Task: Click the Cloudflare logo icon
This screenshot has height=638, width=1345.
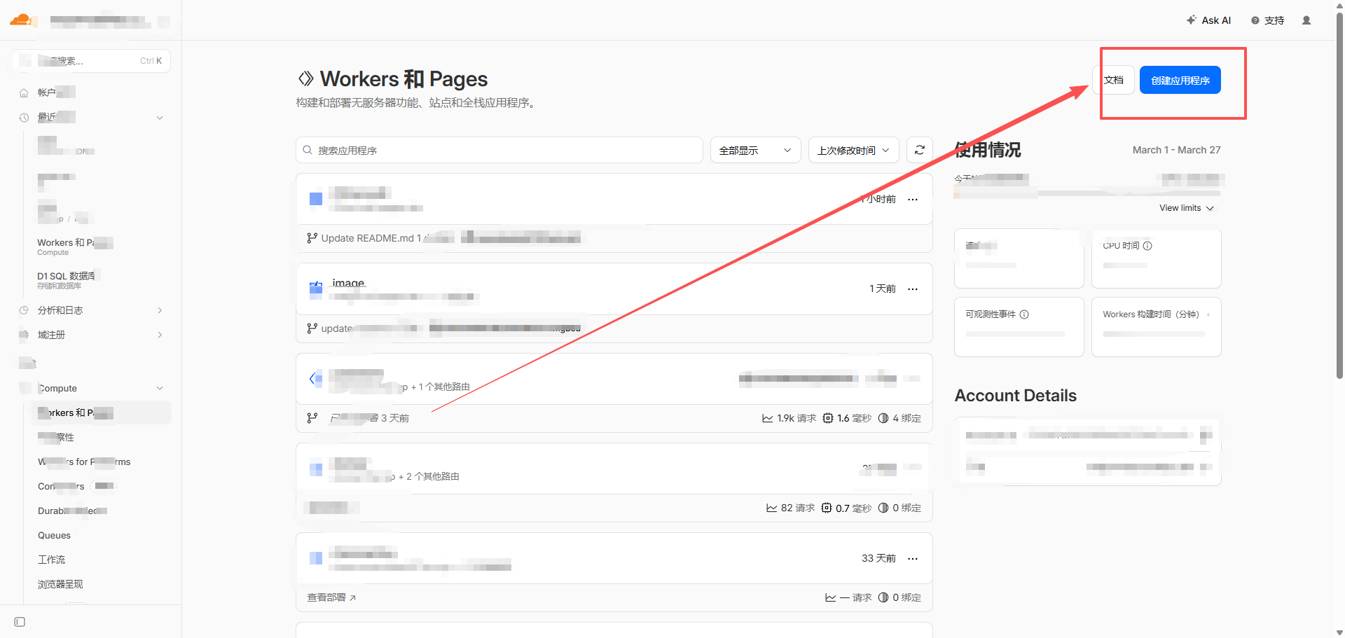Action: coord(21,20)
